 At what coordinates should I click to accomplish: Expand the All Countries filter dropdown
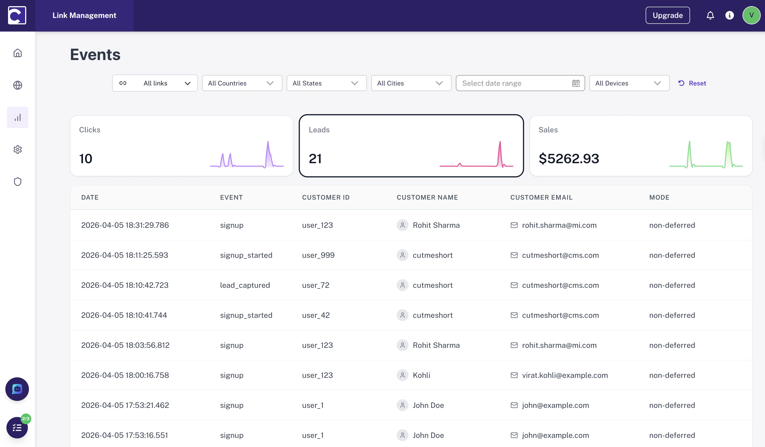click(x=242, y=83)
